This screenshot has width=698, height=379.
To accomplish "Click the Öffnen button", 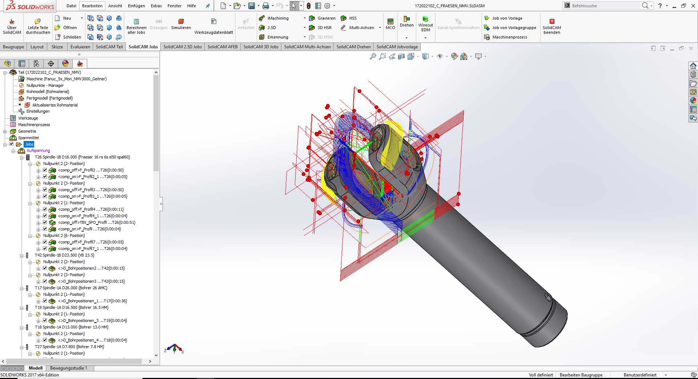I will [66, 28].
